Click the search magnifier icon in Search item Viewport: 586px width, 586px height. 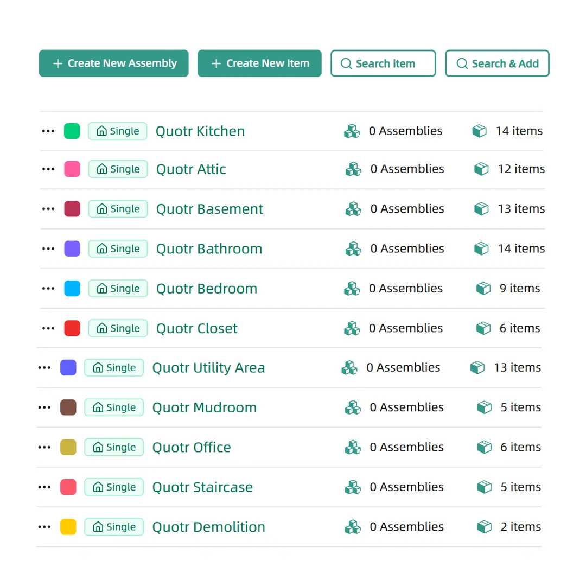pos(346,63)
